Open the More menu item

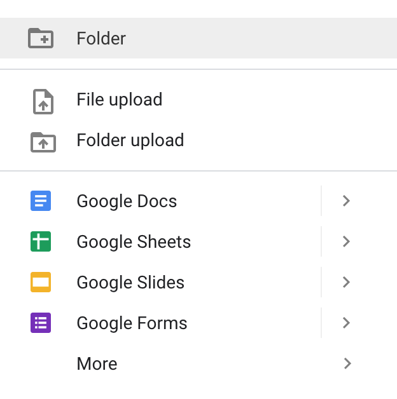coord(198,363)
